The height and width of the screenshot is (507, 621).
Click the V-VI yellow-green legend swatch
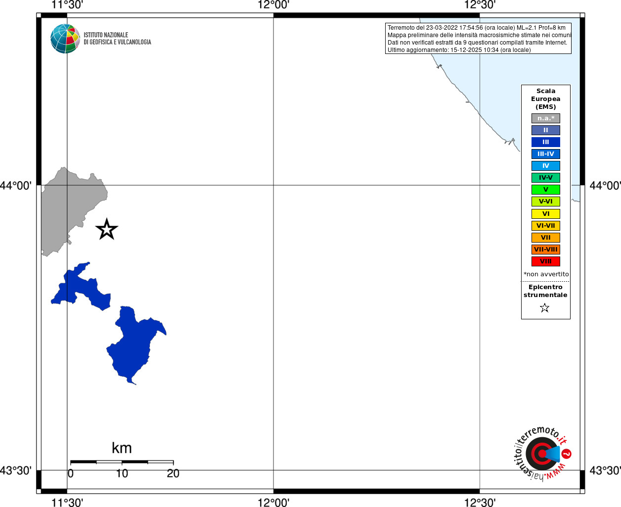[546, 202]
